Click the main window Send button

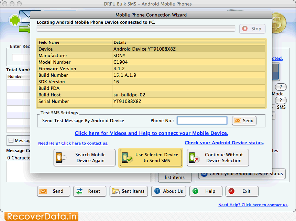pos(54,191)
